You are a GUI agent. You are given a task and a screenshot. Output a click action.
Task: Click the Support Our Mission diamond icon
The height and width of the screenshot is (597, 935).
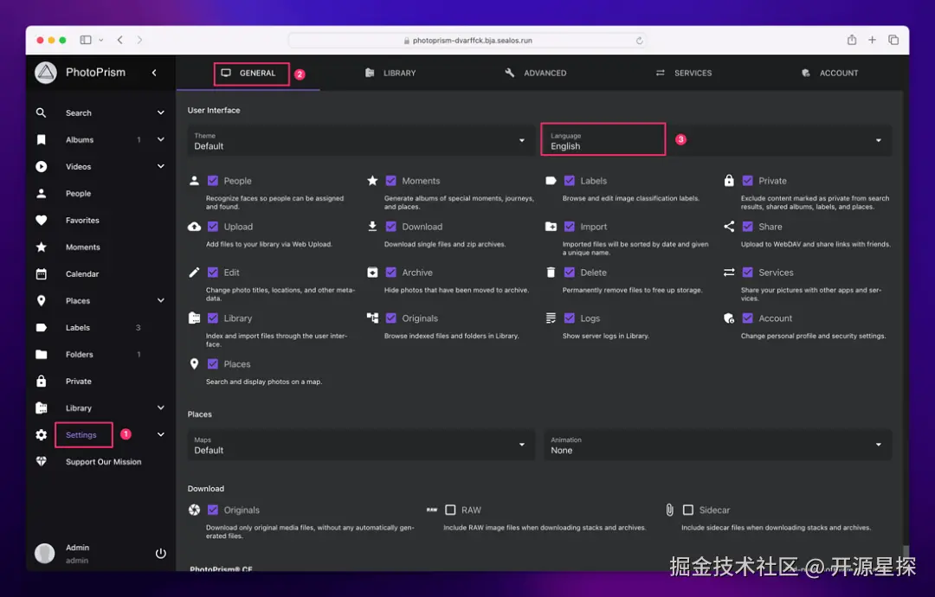[42, 461]
